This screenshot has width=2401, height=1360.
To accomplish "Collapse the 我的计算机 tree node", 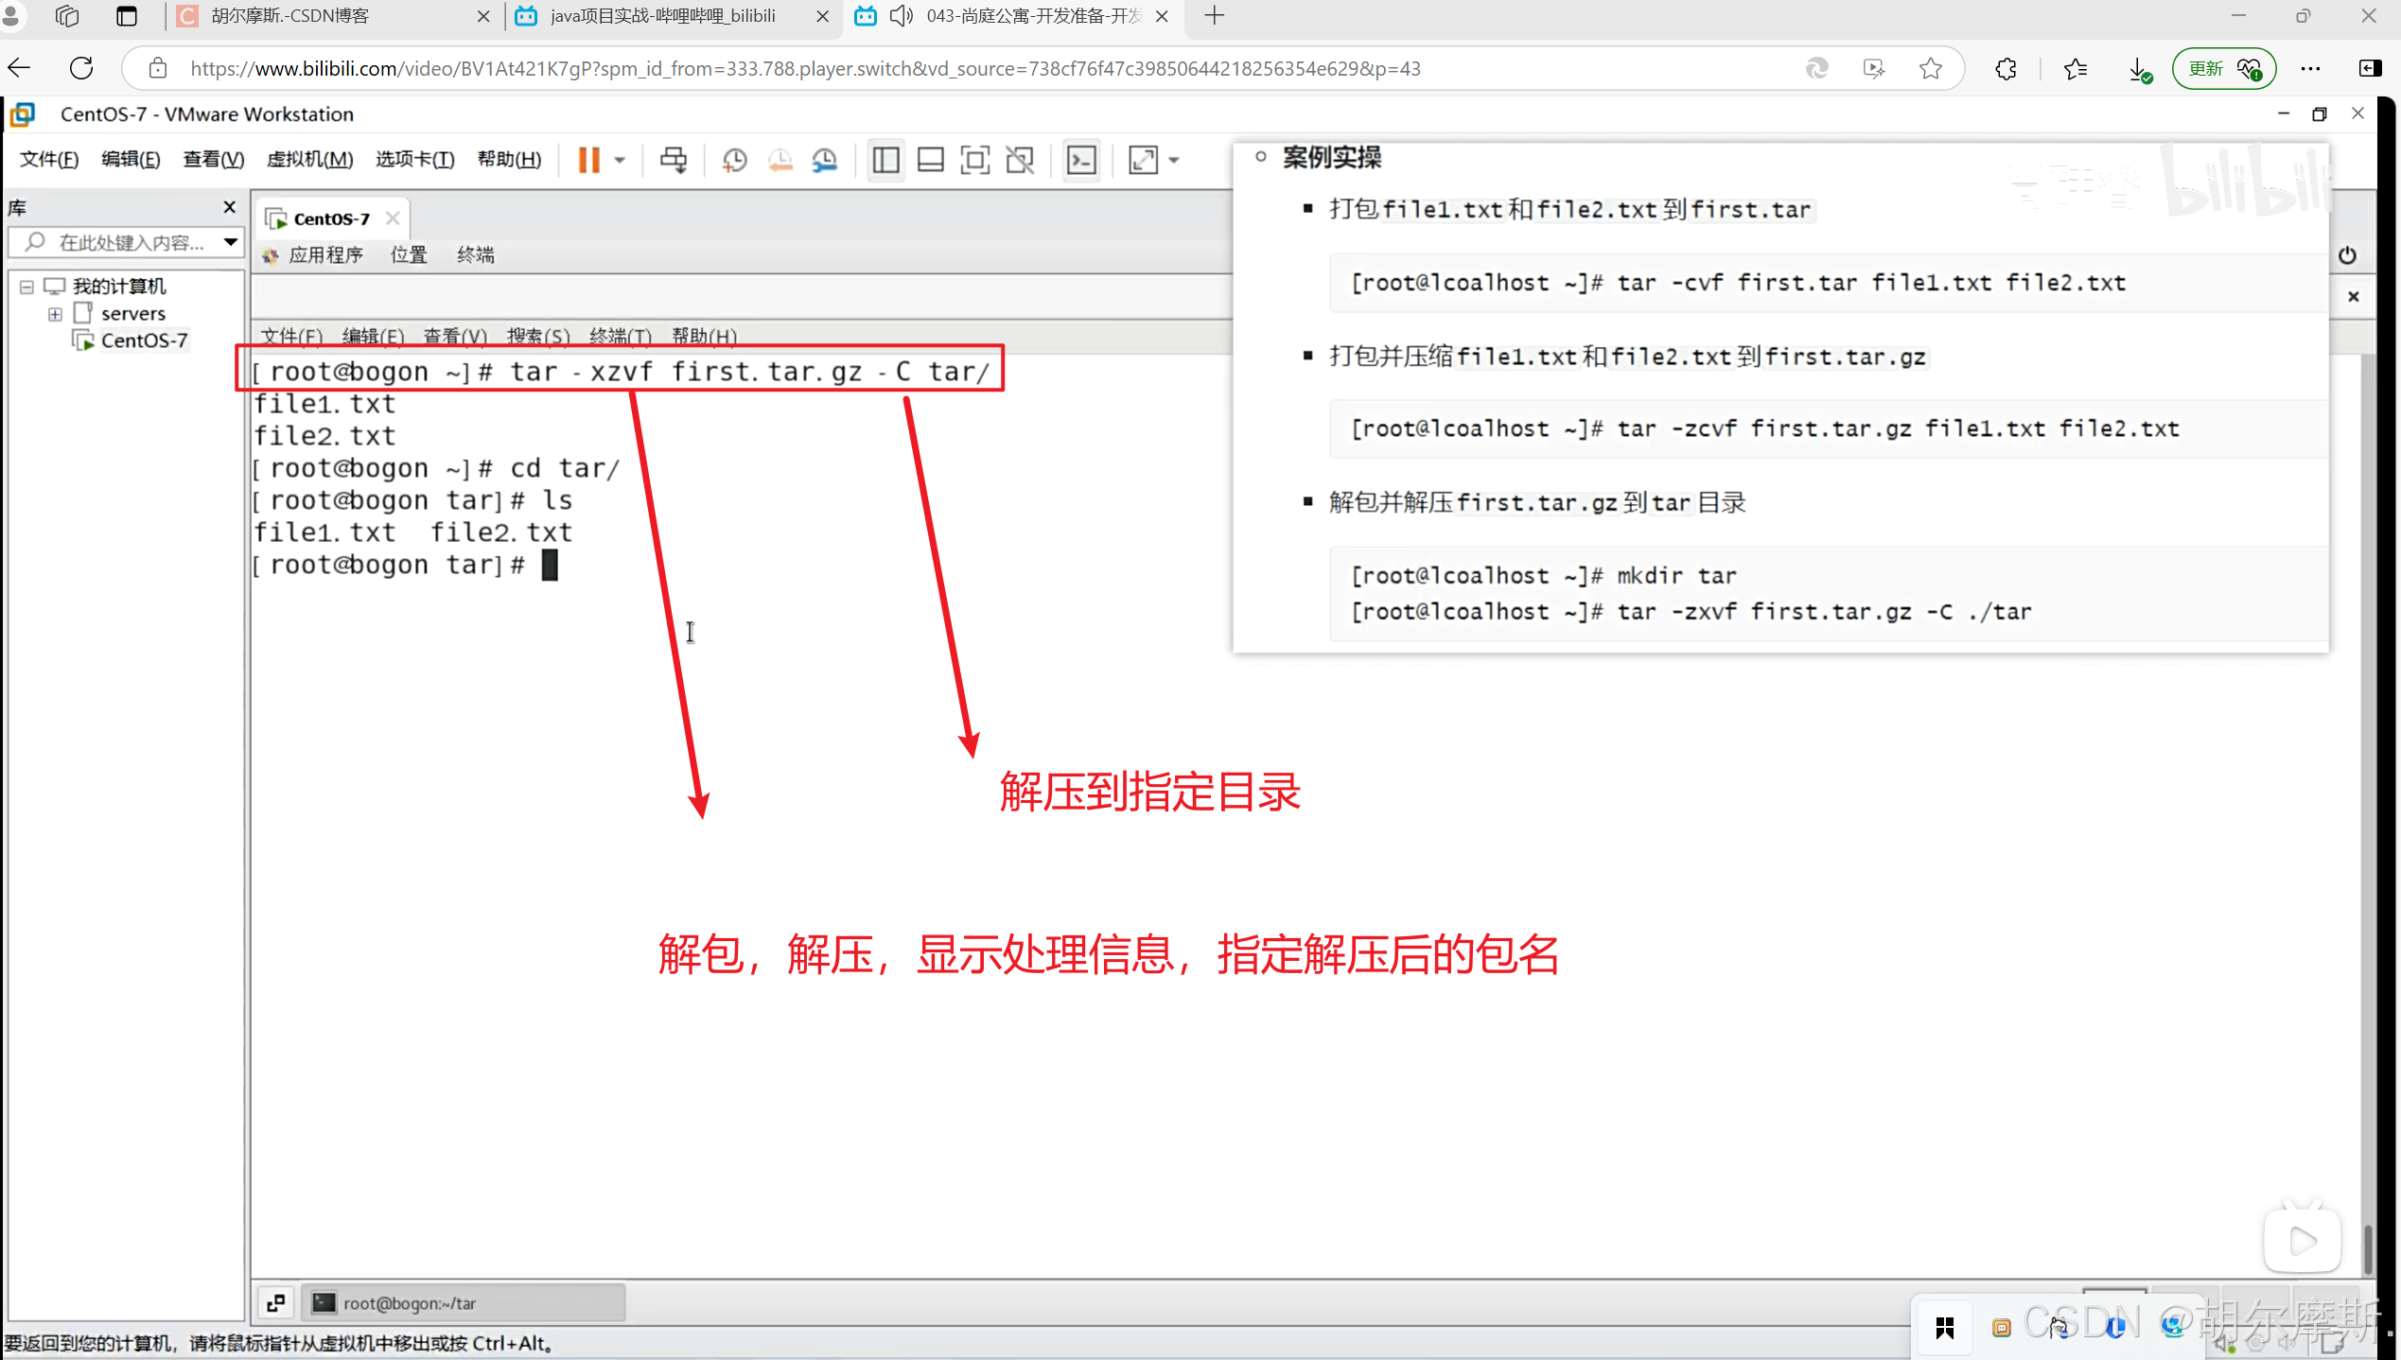I will [26, 287].
